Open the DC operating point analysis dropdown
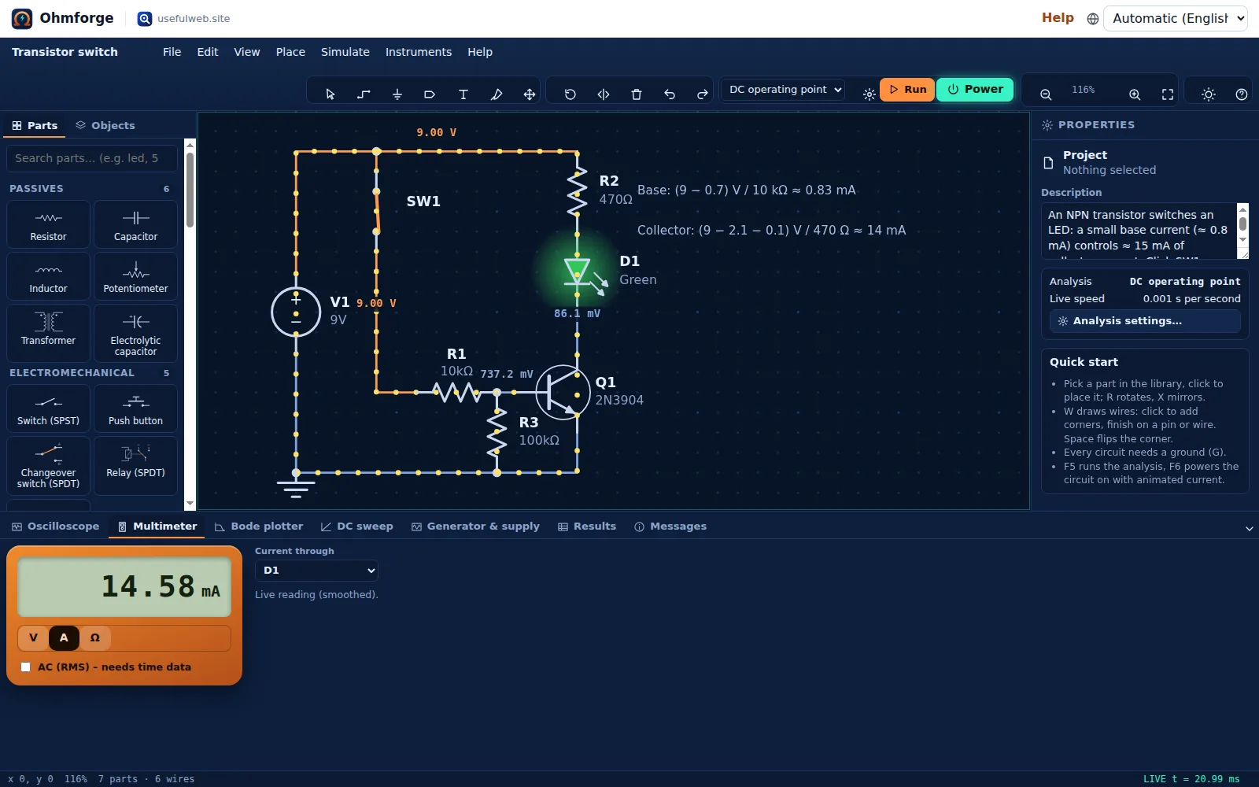Image resolution: width=1259 pixels, height=787 pixels. coord(785,90)
